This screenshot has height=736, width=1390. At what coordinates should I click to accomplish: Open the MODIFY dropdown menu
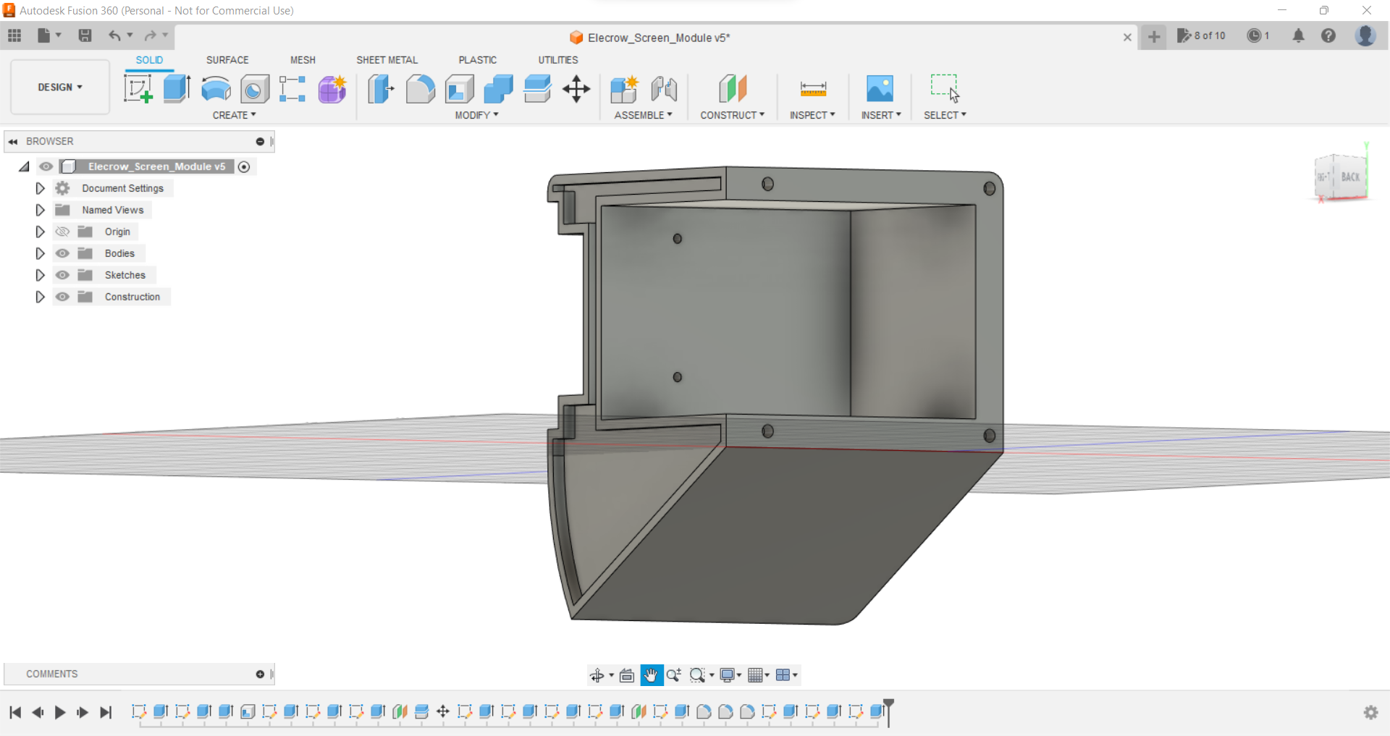475,115
